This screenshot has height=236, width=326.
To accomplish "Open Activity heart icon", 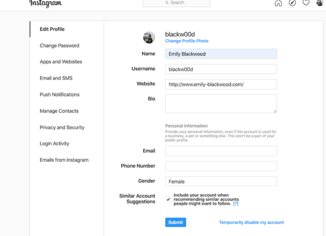I will [x=306, y=3].
